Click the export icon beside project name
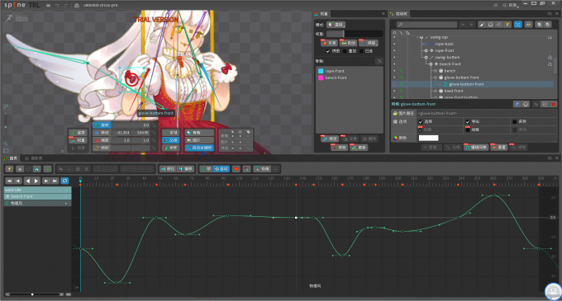562x301 pixels. pos(77,6)
